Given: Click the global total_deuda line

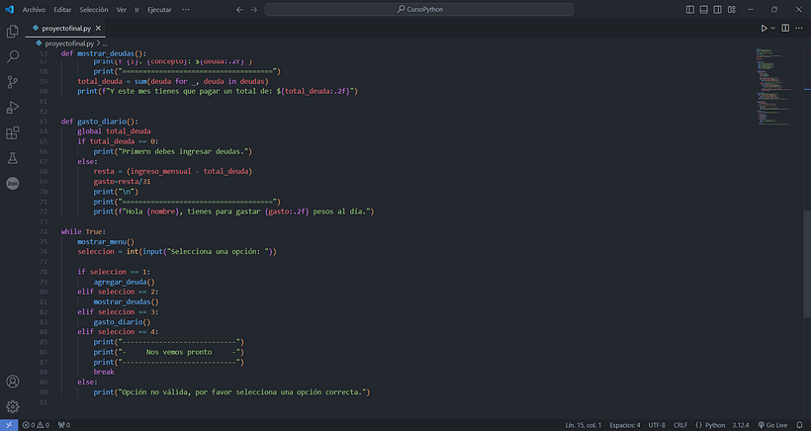Looking at the screenshot, I should (x=114, y=131).
